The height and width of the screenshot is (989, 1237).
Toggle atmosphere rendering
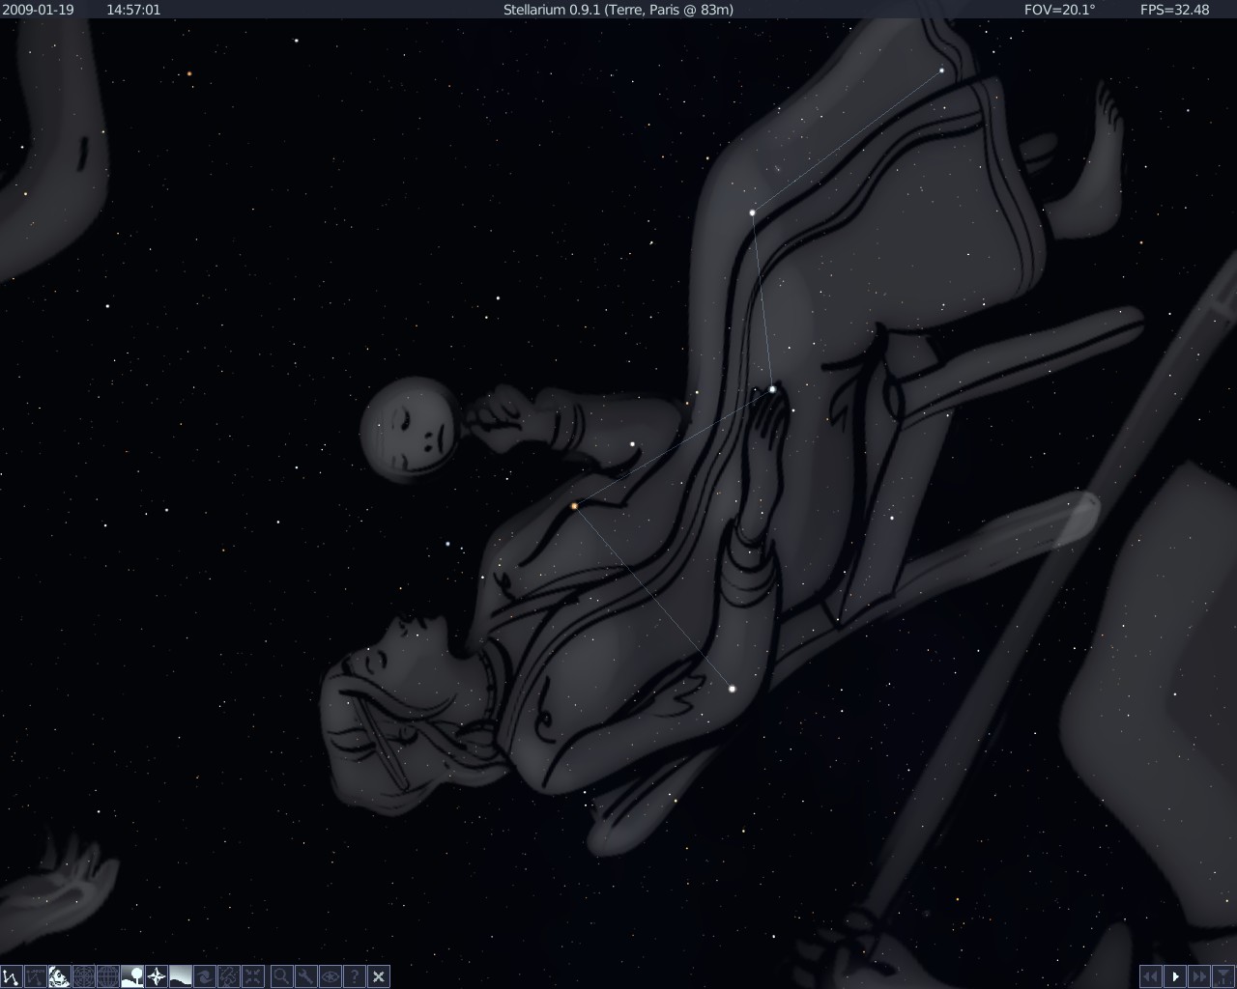coord(181,976)
